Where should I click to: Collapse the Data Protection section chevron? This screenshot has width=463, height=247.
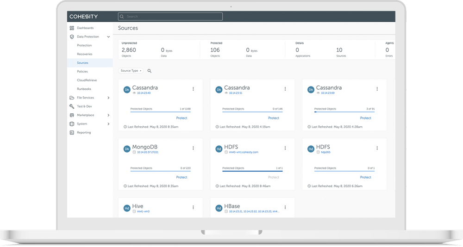[x=108, y=37]
